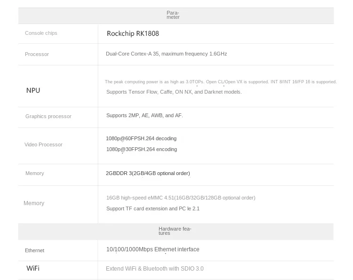This screenshot has width=353, height=280.
Task: Click "Supports 2MP, AE, AWB, and AF" text
Action: click(144, 115)
